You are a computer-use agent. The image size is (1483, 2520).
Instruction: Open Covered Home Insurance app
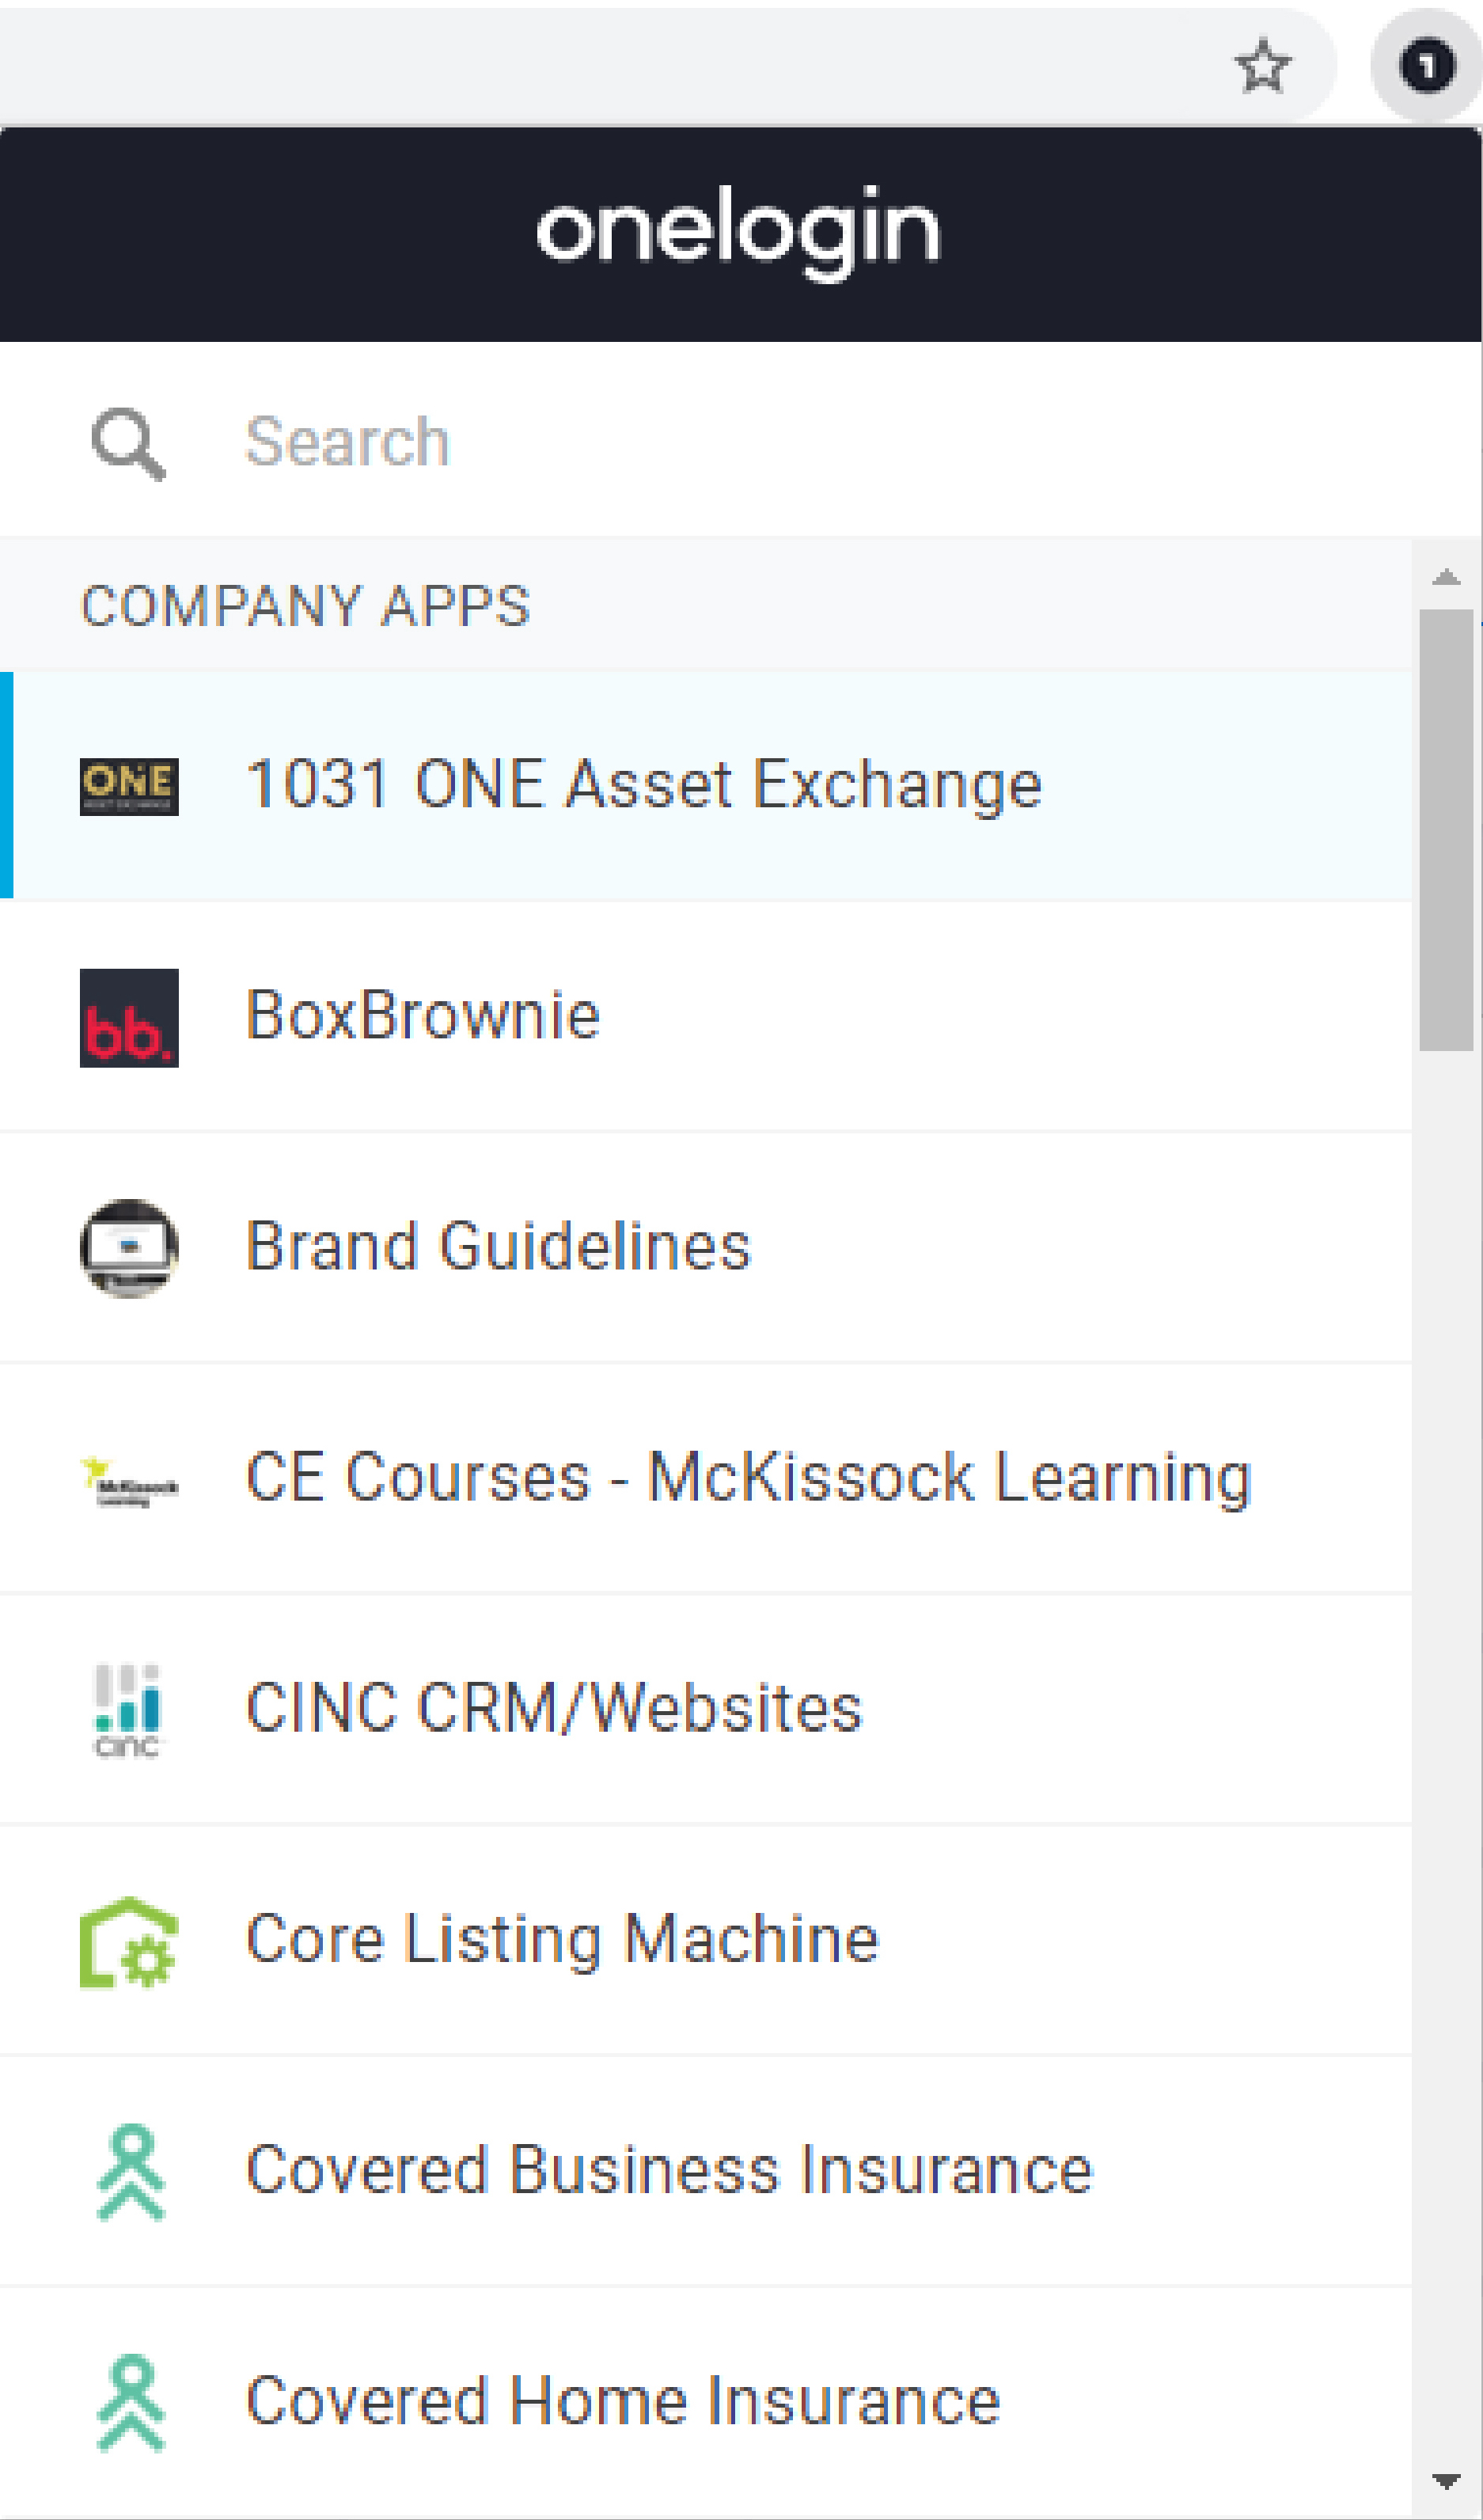706,2402
